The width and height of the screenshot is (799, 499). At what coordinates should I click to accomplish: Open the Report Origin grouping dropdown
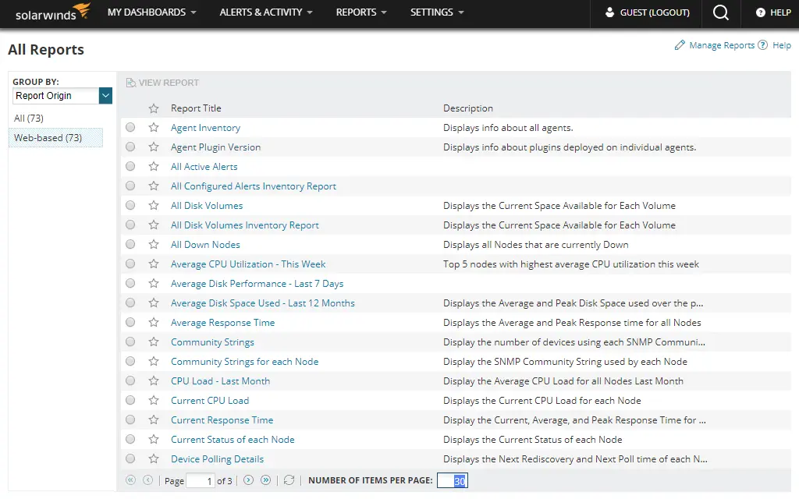click(105, 95)
